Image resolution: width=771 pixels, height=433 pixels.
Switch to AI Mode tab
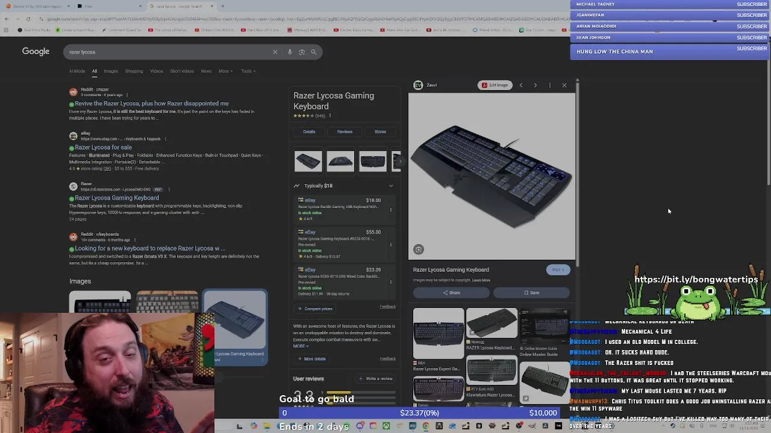pos(77,71)
